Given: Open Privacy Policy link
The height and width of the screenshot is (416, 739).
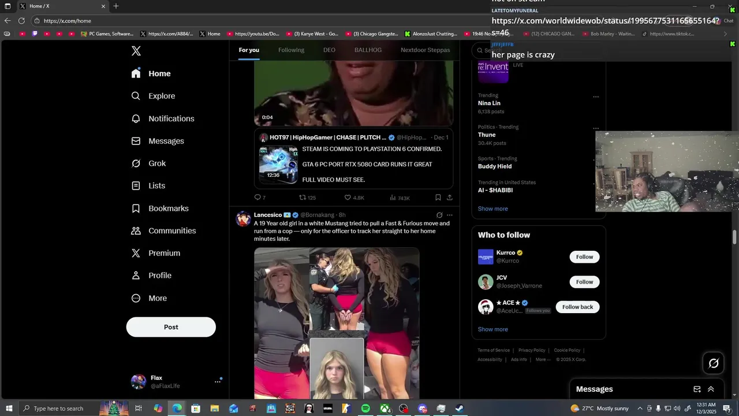Looking at the screenshot, I should point(532,350).
